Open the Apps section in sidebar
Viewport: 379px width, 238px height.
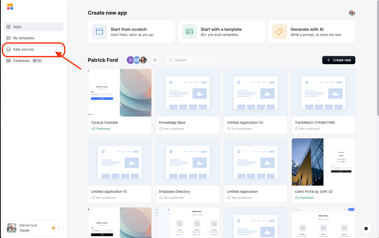point(34,27)
